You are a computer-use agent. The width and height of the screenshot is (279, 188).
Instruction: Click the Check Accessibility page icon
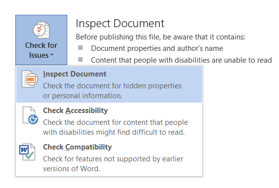30,115
